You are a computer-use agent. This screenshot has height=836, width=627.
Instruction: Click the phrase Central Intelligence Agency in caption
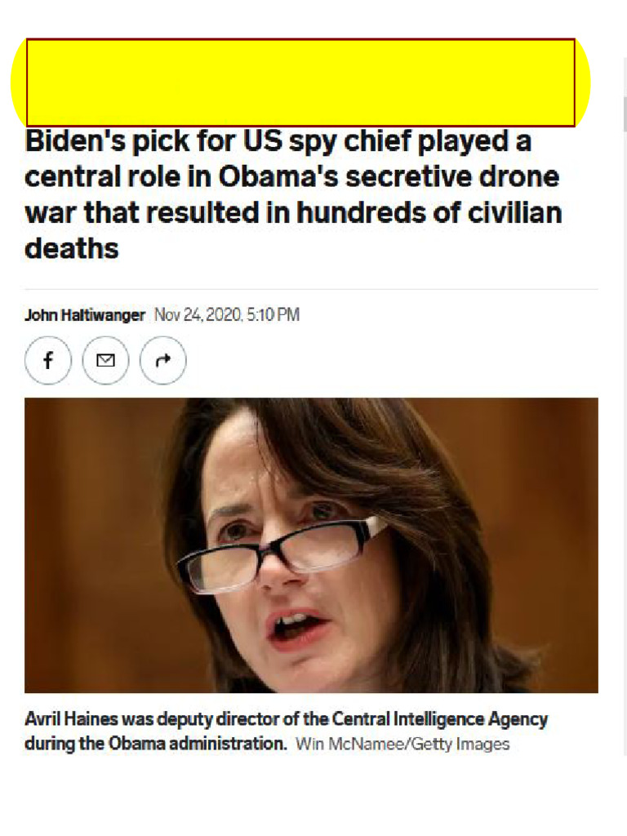(x=440, y=720)
